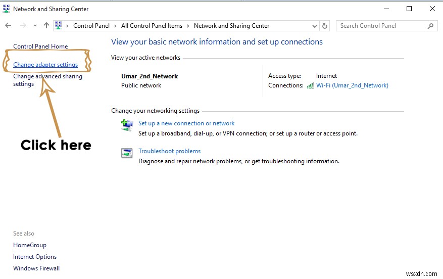Click the address bar Control Panel icon
Screen dimensions: 443x279
tap(59, 26)
